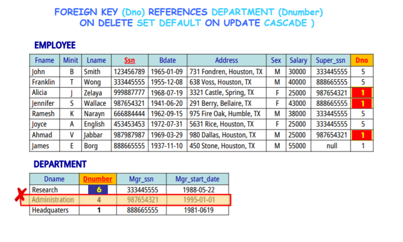Select birth date 1937-11-10
Screen dimensions: 403x242
click(x=167, y=146)
